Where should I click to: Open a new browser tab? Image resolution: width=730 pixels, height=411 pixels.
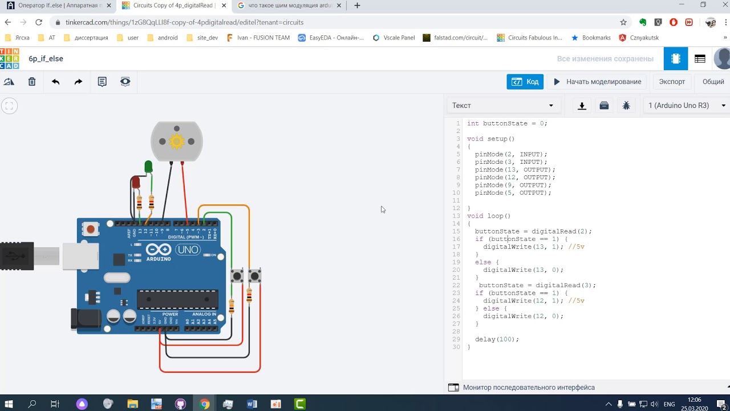coord(358,6)
